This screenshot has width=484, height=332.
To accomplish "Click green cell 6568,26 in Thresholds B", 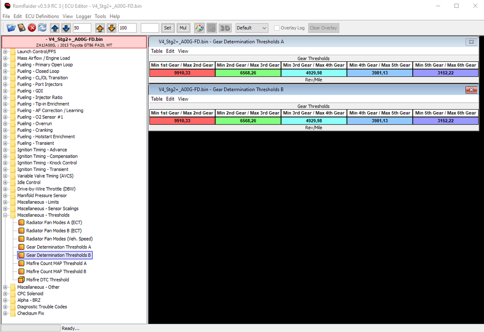I will click(248, 121).
